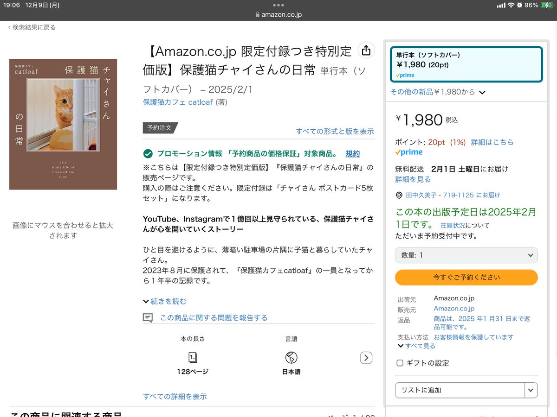557x417 pixels.
Task: Open すべての詳細を表示 link
Action: click(x=175, y=397)
